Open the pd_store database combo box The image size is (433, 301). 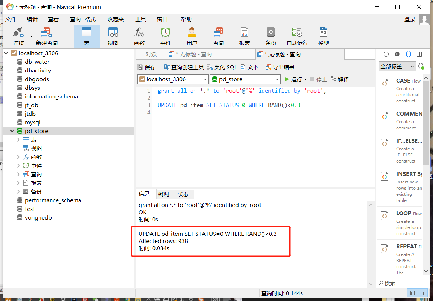245,79
